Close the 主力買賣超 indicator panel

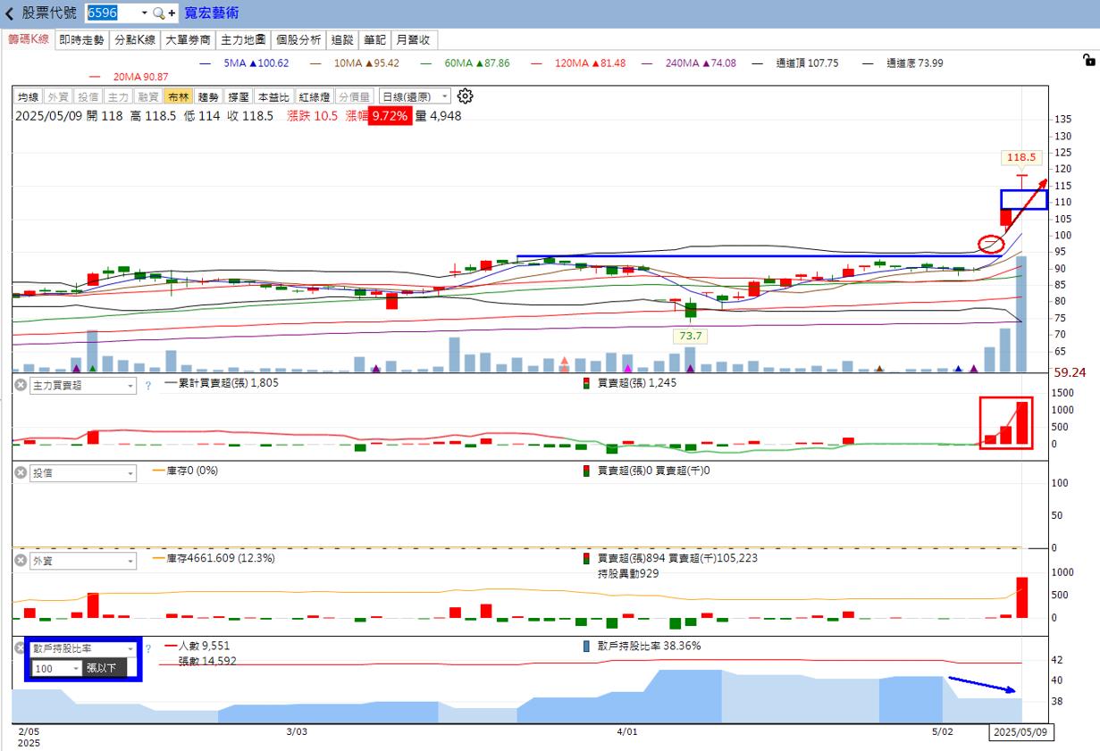[x=20, y=385]
